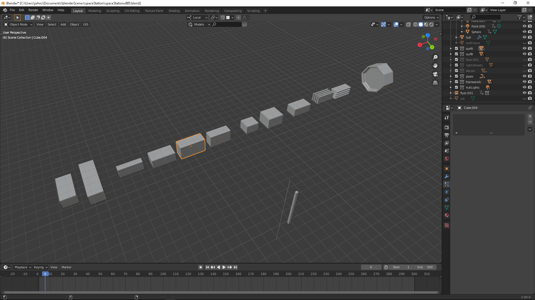Open the Options dropdown
This screenshot has height=300, width=535.
431,17
